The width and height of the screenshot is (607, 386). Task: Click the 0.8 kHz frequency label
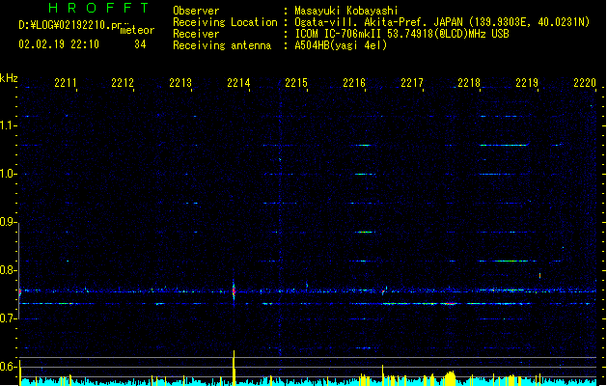point(8,270)
